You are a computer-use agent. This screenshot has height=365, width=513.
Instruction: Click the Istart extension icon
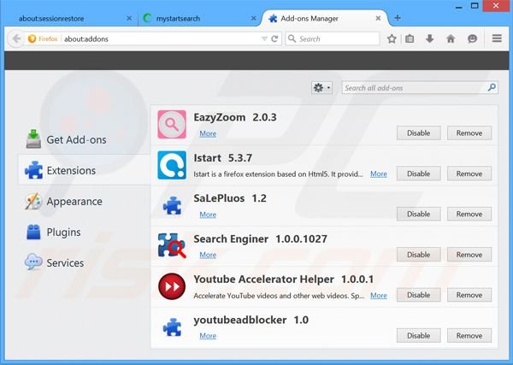(172, 165)
